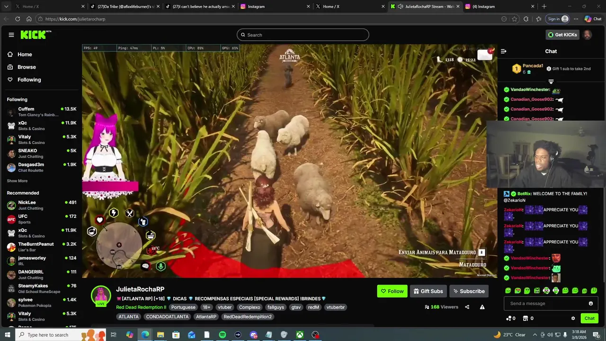
Task: Click gtav stream tag
Action: (x=296, y=307)
